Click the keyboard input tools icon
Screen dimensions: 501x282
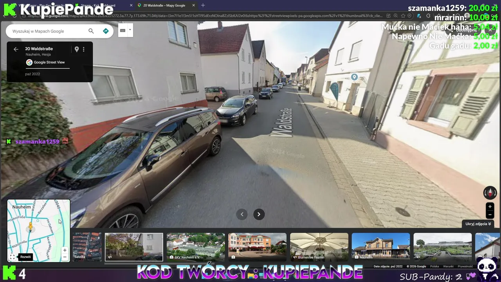tap(123, 31)
